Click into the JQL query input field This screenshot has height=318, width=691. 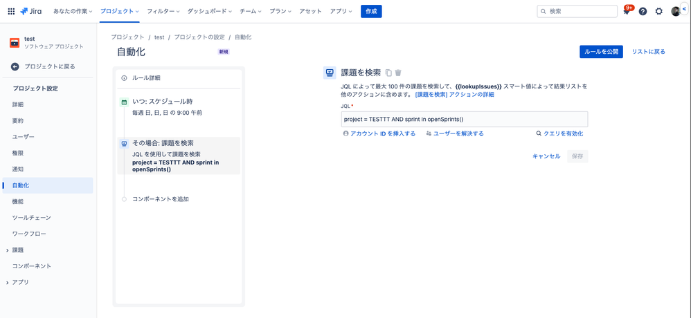[465, 119]
